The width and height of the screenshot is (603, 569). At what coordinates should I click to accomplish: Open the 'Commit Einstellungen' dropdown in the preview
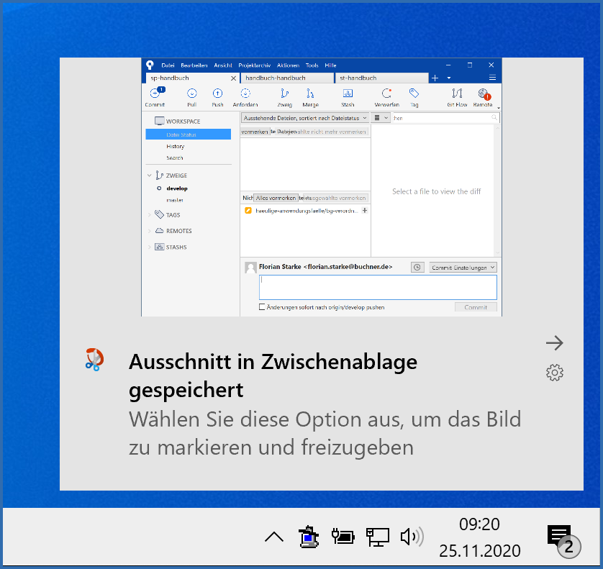(463, 268)
